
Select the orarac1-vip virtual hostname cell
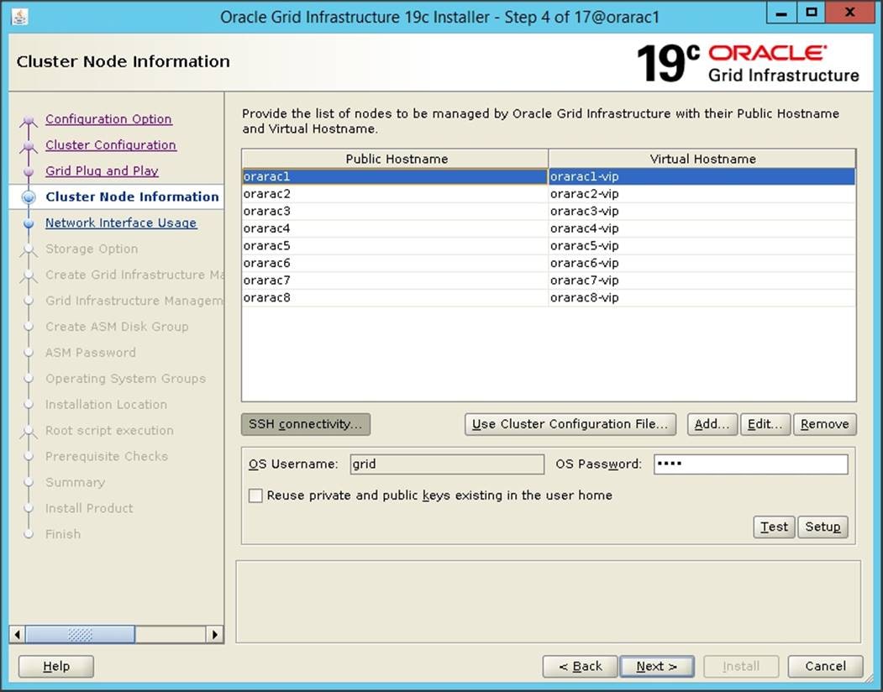pos(702,176)
